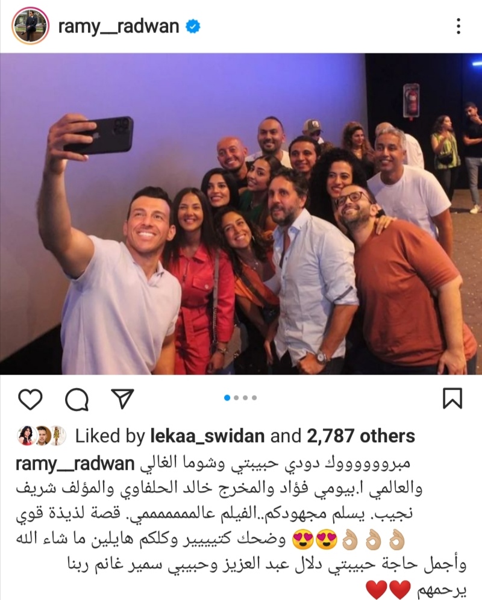The width and height of the screenshot is (482, 600).
Task: Open third liker avatar thumbnail
Action: click(58, 436)
